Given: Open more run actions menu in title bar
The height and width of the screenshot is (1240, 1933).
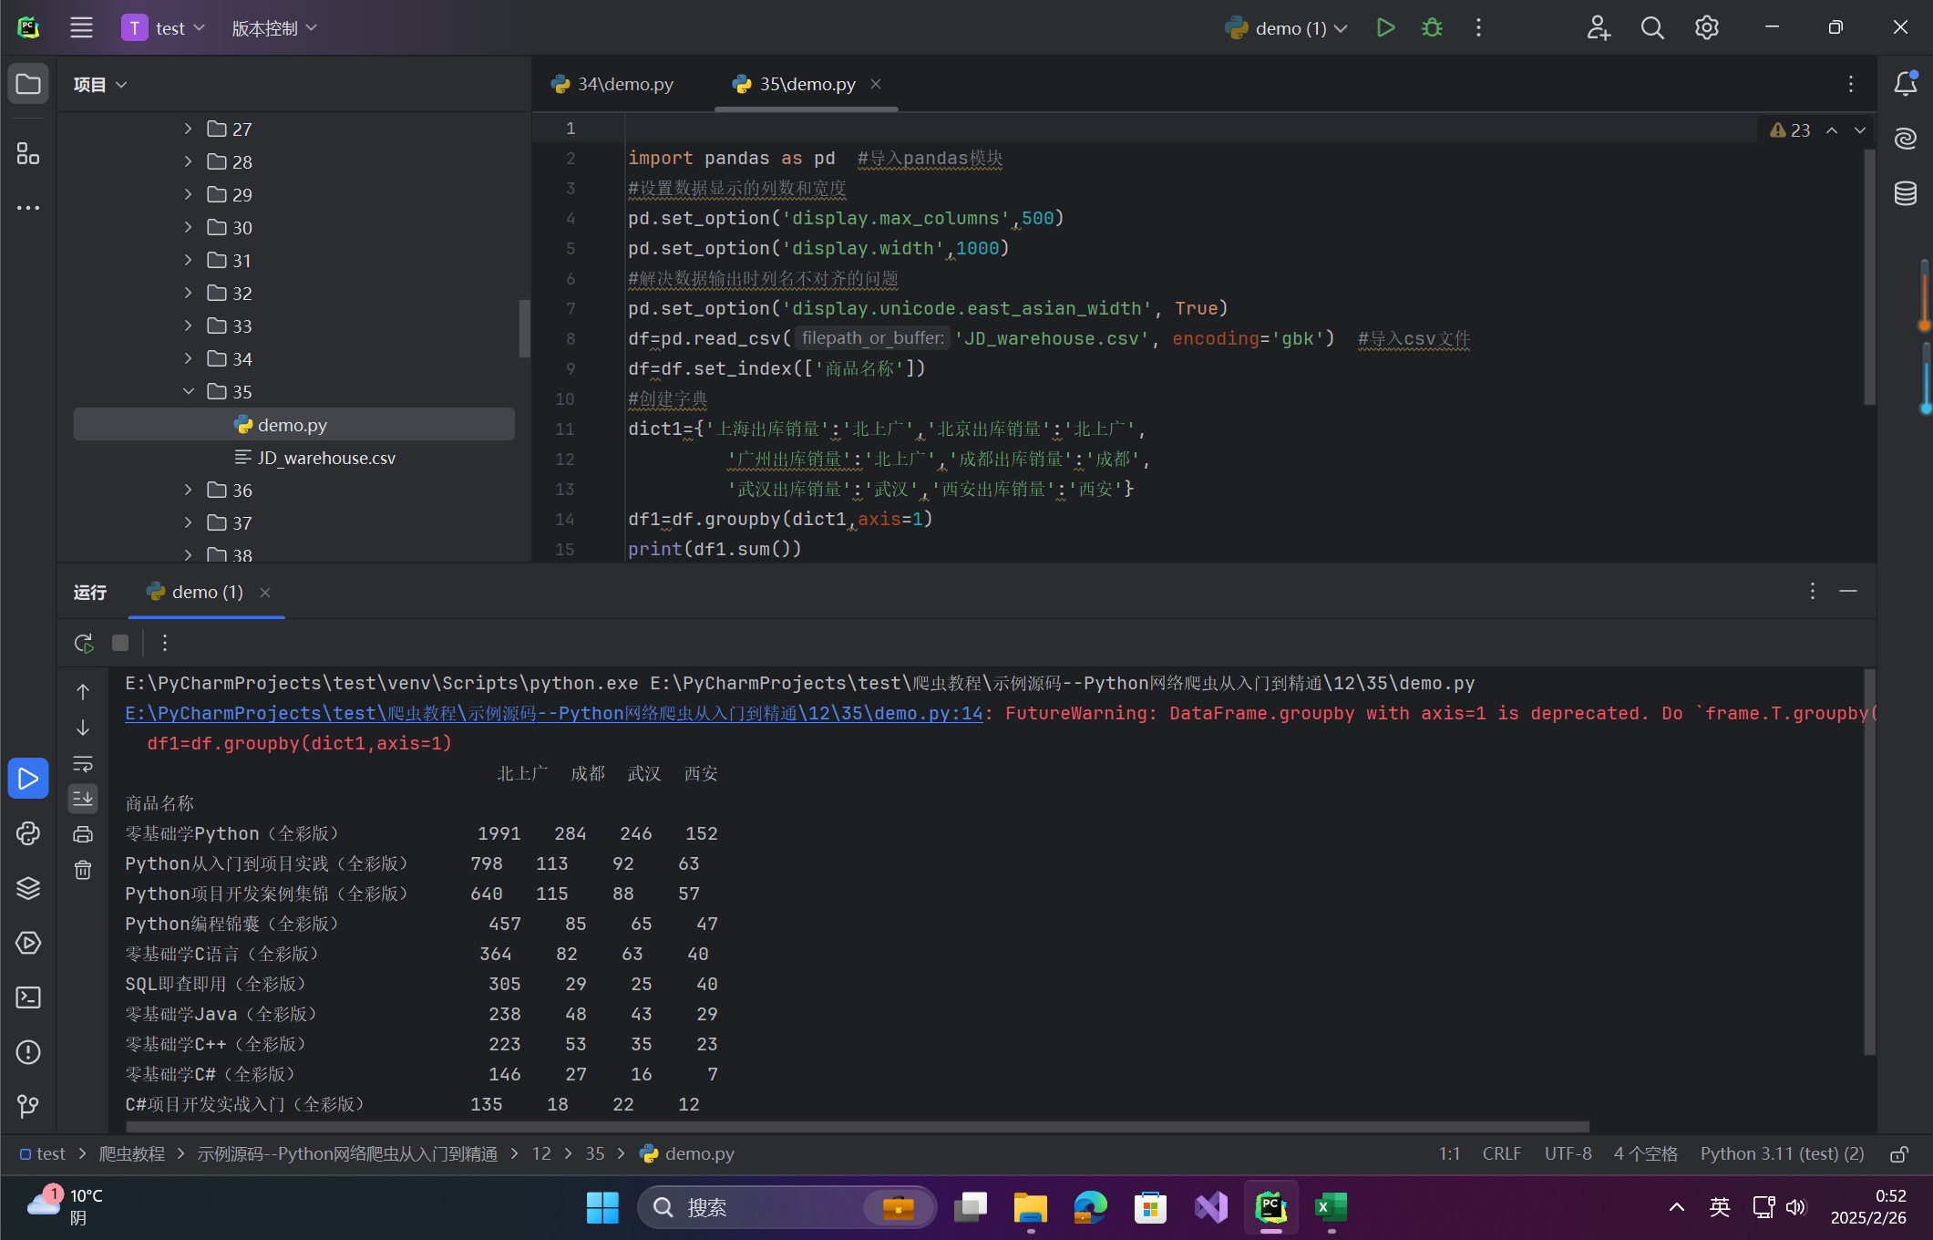Looking at the screenshot, I should pyautogui.click(x=1478, y=28).
